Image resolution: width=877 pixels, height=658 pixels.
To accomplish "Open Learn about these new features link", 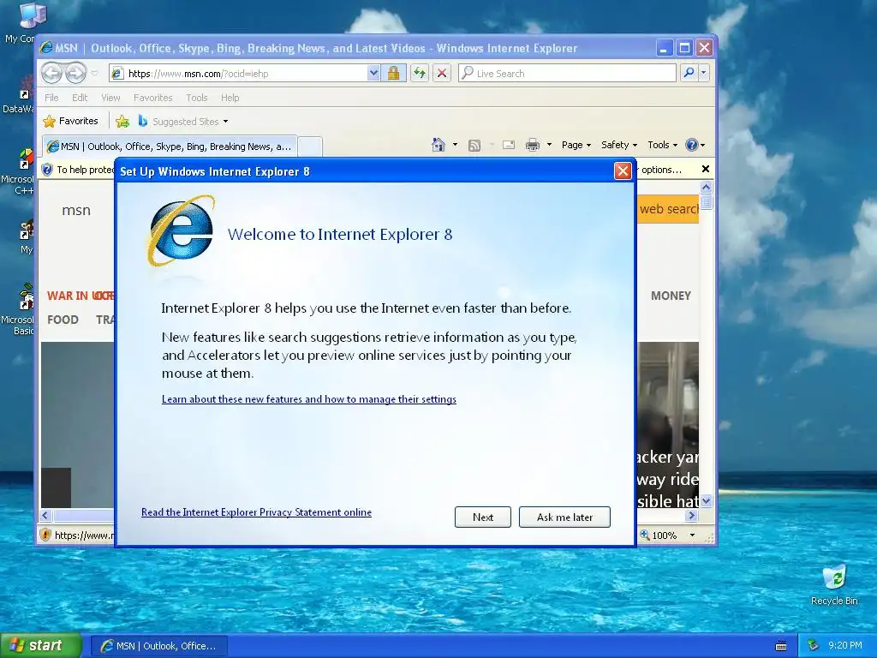I will click(x=308, y=399).
